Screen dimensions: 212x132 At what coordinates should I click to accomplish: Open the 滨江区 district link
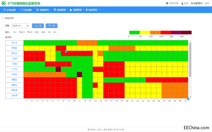point(15,43)
